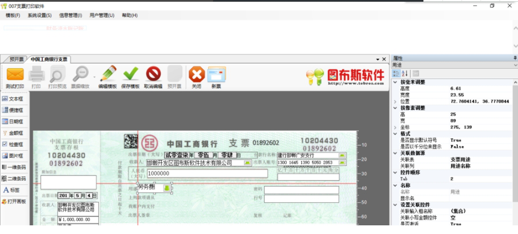Click the 1000000 amount input field
The height and width of the screenshot is (234, 518).
pos(207,173)
